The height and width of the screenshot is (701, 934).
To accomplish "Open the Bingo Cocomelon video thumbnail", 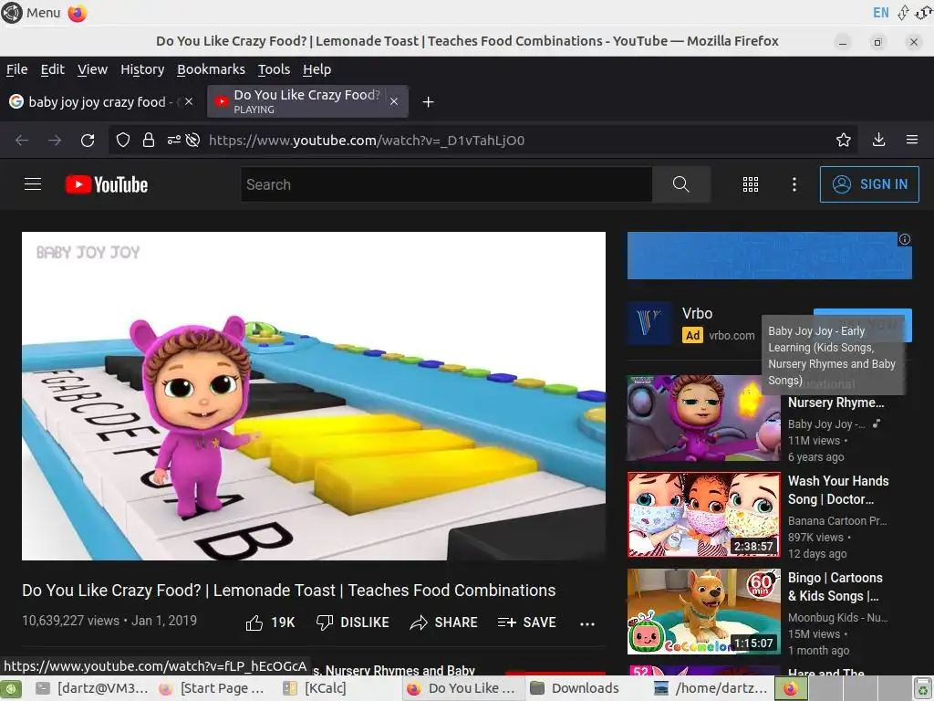I will [x=703, y=611].
